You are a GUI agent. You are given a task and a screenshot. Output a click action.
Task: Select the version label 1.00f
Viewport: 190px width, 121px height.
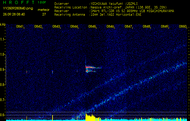point(42,2)
